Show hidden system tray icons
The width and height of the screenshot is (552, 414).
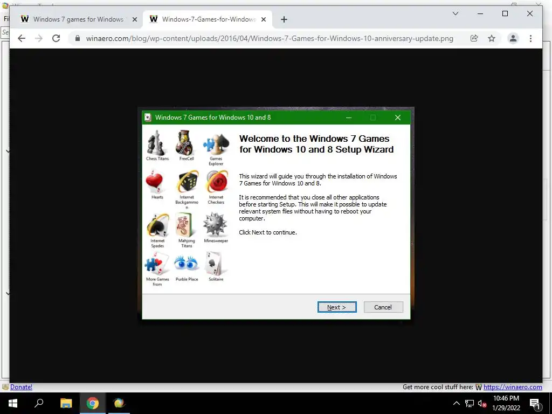pos(456,403)
